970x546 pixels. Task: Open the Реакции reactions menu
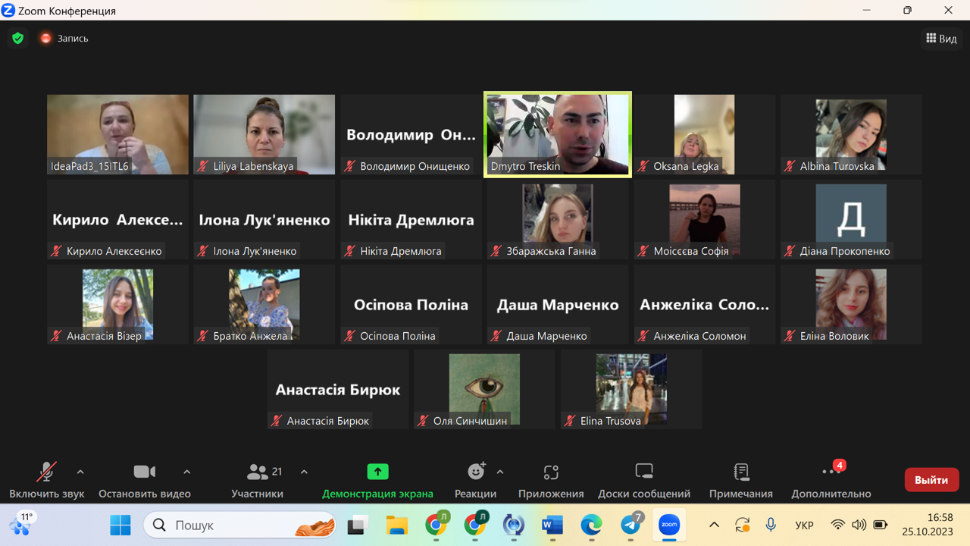[x=475, y=481]
